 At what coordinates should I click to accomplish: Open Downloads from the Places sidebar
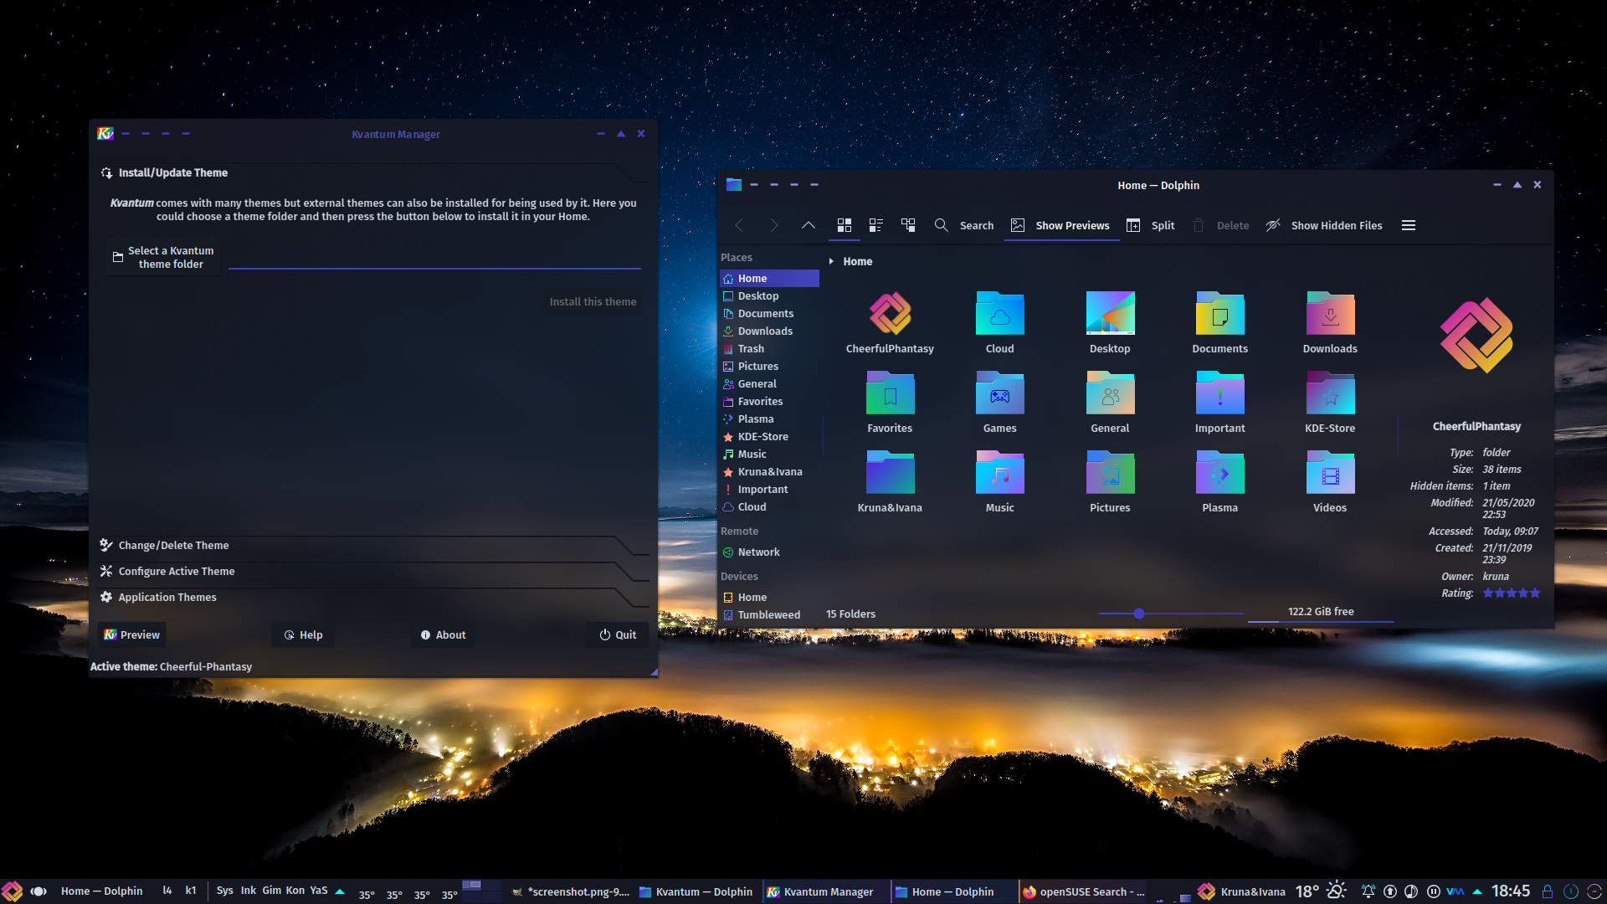769,331
